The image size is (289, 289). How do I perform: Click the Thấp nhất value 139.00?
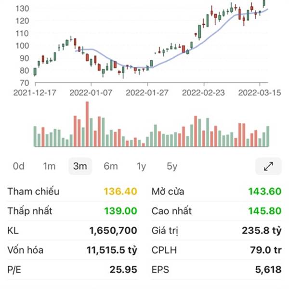pyautogui.click(x=120, y=211)
